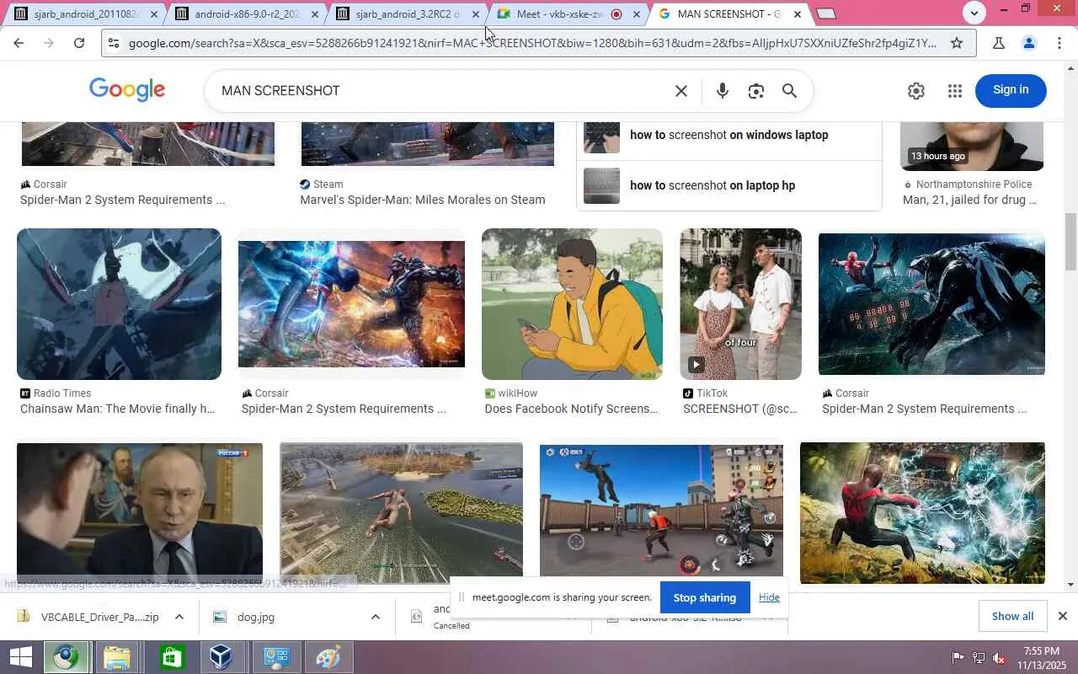Image resolution: width=1078 pixels, height=674 pixels.
Task: Open the Google apps grid
Action: point(954,91)
